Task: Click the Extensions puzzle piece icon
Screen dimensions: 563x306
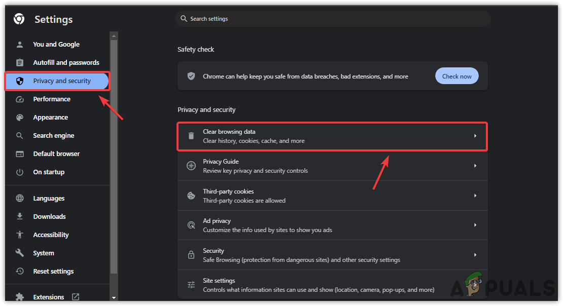Action: (20, 297)
